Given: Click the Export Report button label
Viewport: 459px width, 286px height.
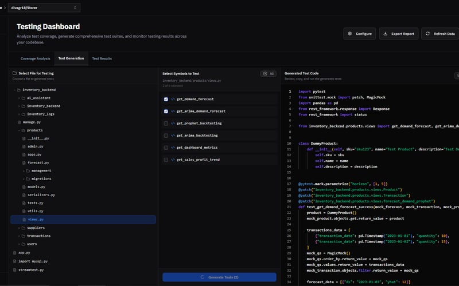Looking at the screenshot, I should (403, 34).
